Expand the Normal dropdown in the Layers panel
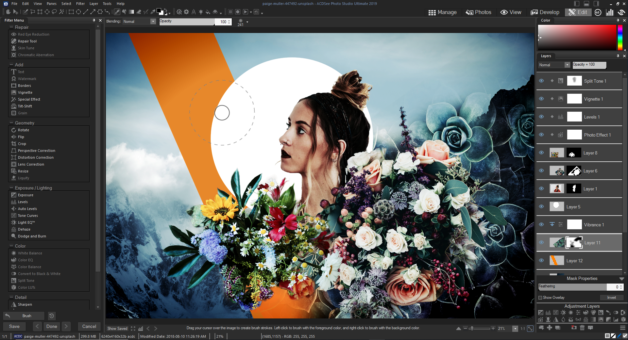Image resolution: width=628 pixels, height=340 pixels. pos(568,65)
